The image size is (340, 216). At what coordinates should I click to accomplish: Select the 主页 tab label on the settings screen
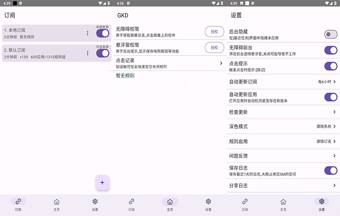[x=283, y=210]
